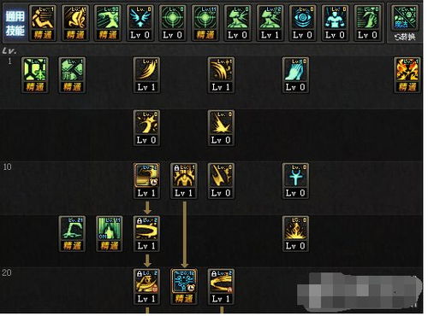Screen dimensions: 428x316
Task: Select the green 本 mastery skill icon
Action: [35, 75]
